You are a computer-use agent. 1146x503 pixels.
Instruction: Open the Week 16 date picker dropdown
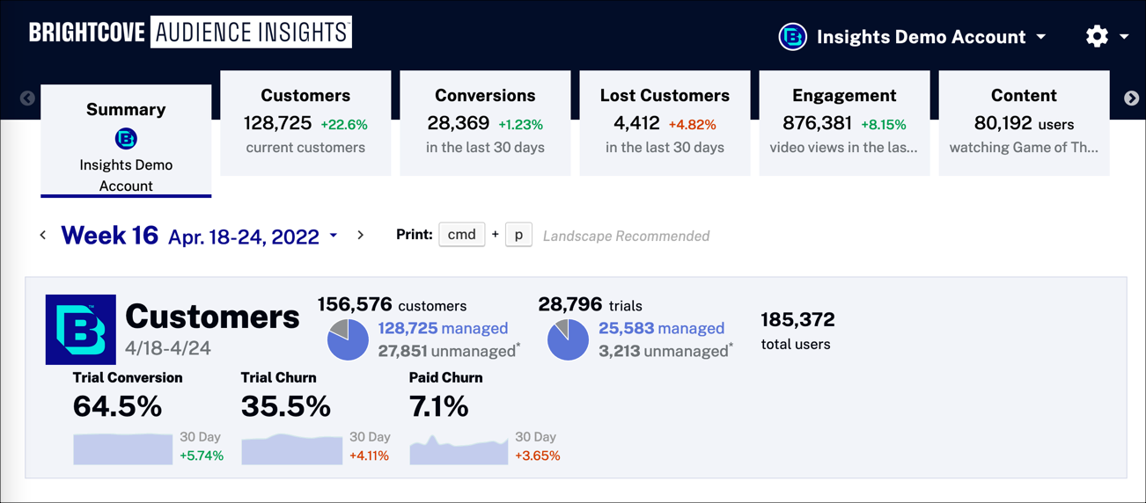click(x=334, y=236)
